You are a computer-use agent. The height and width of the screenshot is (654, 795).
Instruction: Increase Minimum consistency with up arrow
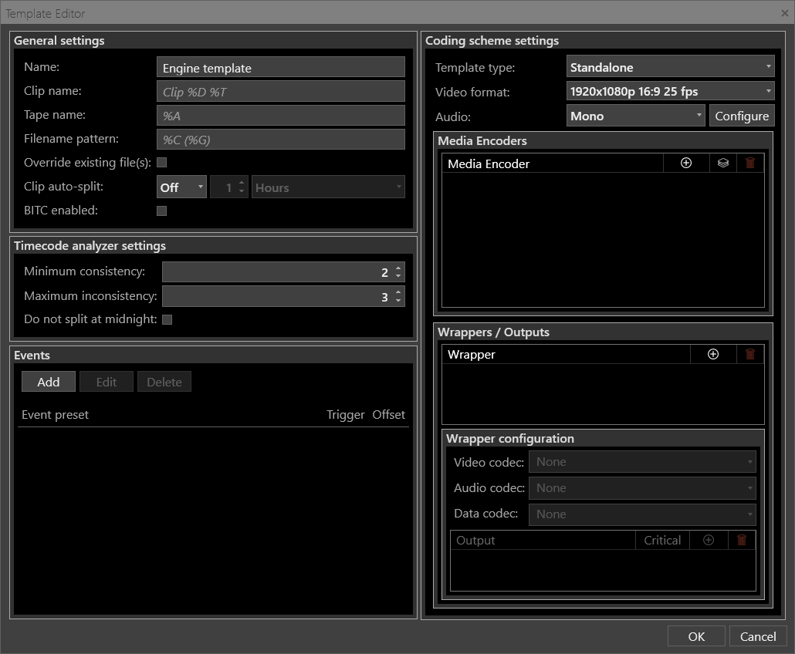click(398, 268)
